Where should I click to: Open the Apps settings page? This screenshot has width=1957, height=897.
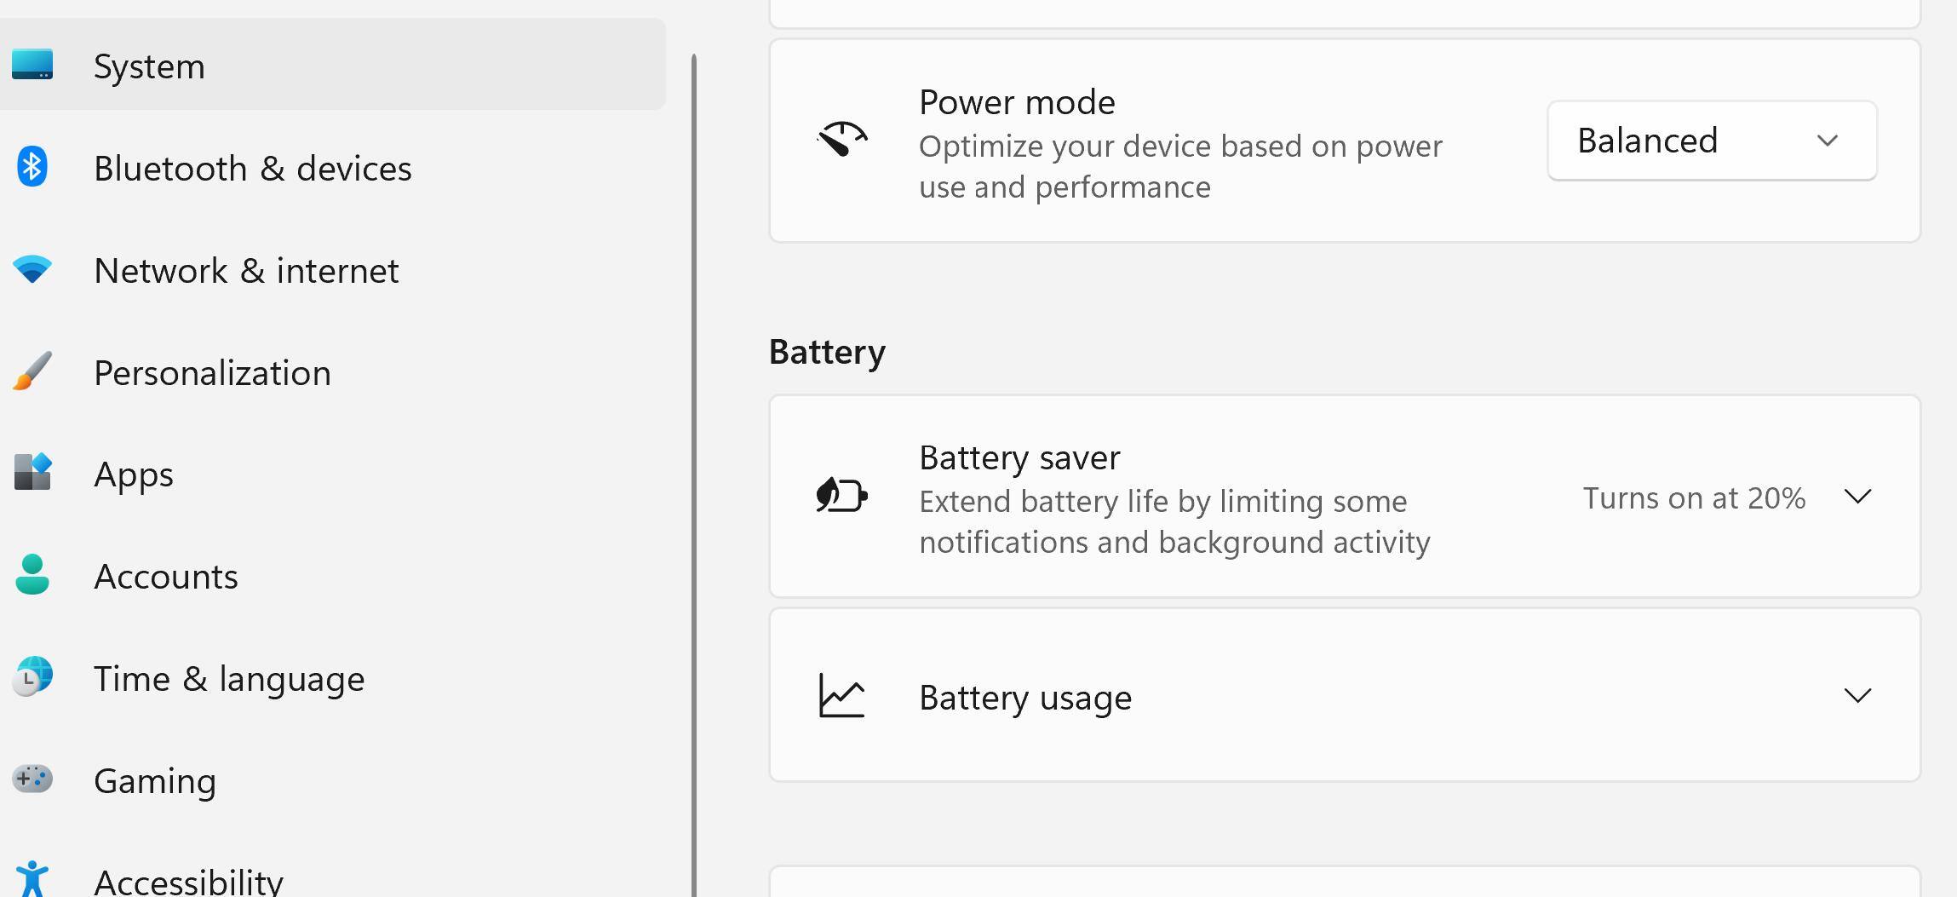[134, 474]
